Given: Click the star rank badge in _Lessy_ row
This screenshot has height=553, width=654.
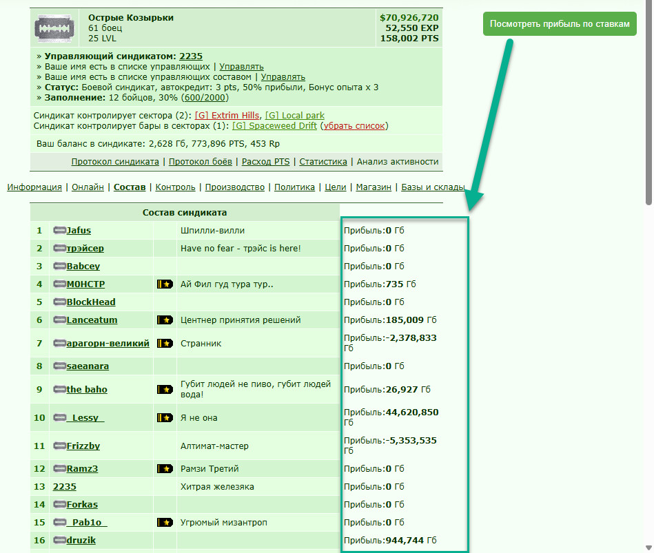Looking at the screenshot, I should click(x=165, y=417).
